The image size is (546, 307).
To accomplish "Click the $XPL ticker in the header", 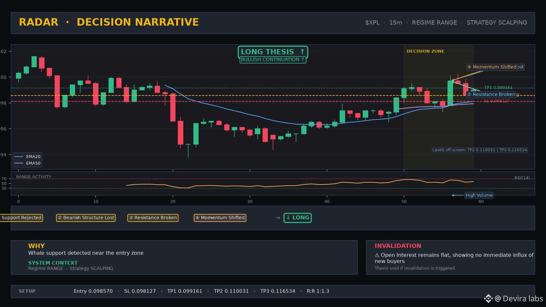I will pos(372,23).
